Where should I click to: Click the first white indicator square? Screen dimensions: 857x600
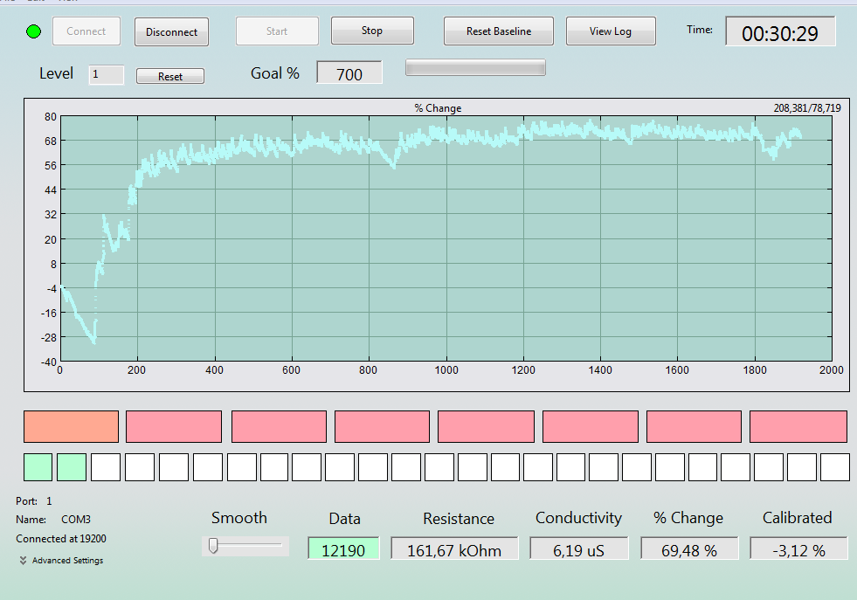click(x=106, y=467)
